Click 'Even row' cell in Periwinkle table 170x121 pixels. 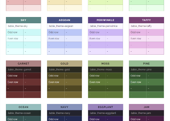click(97, 39)
